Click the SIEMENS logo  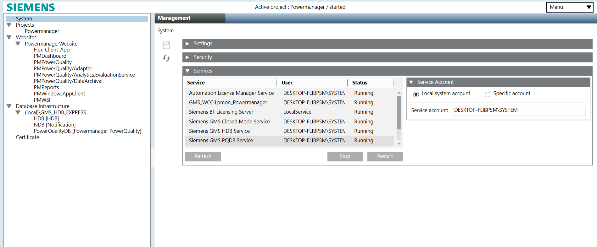(x=31, y=7)
